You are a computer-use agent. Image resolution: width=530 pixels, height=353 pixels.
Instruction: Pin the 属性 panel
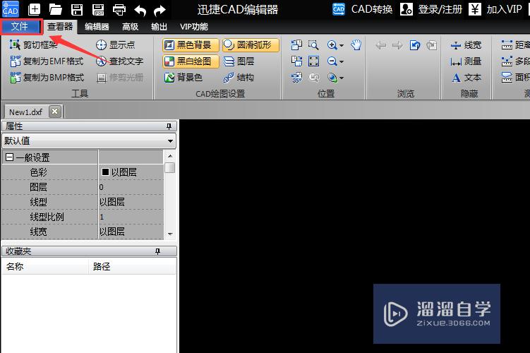tap(169, 126)
